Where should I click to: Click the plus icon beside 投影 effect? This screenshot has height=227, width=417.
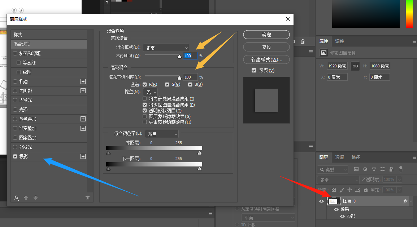pyautogui.click(x=83, y=156)
